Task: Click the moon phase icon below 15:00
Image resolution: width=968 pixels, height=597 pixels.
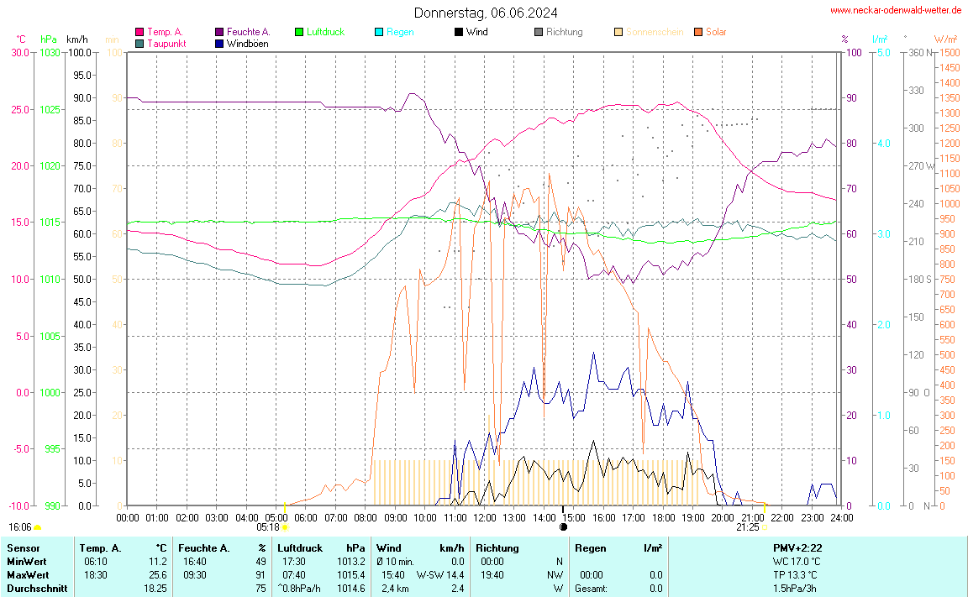Action: coord(563,527)
